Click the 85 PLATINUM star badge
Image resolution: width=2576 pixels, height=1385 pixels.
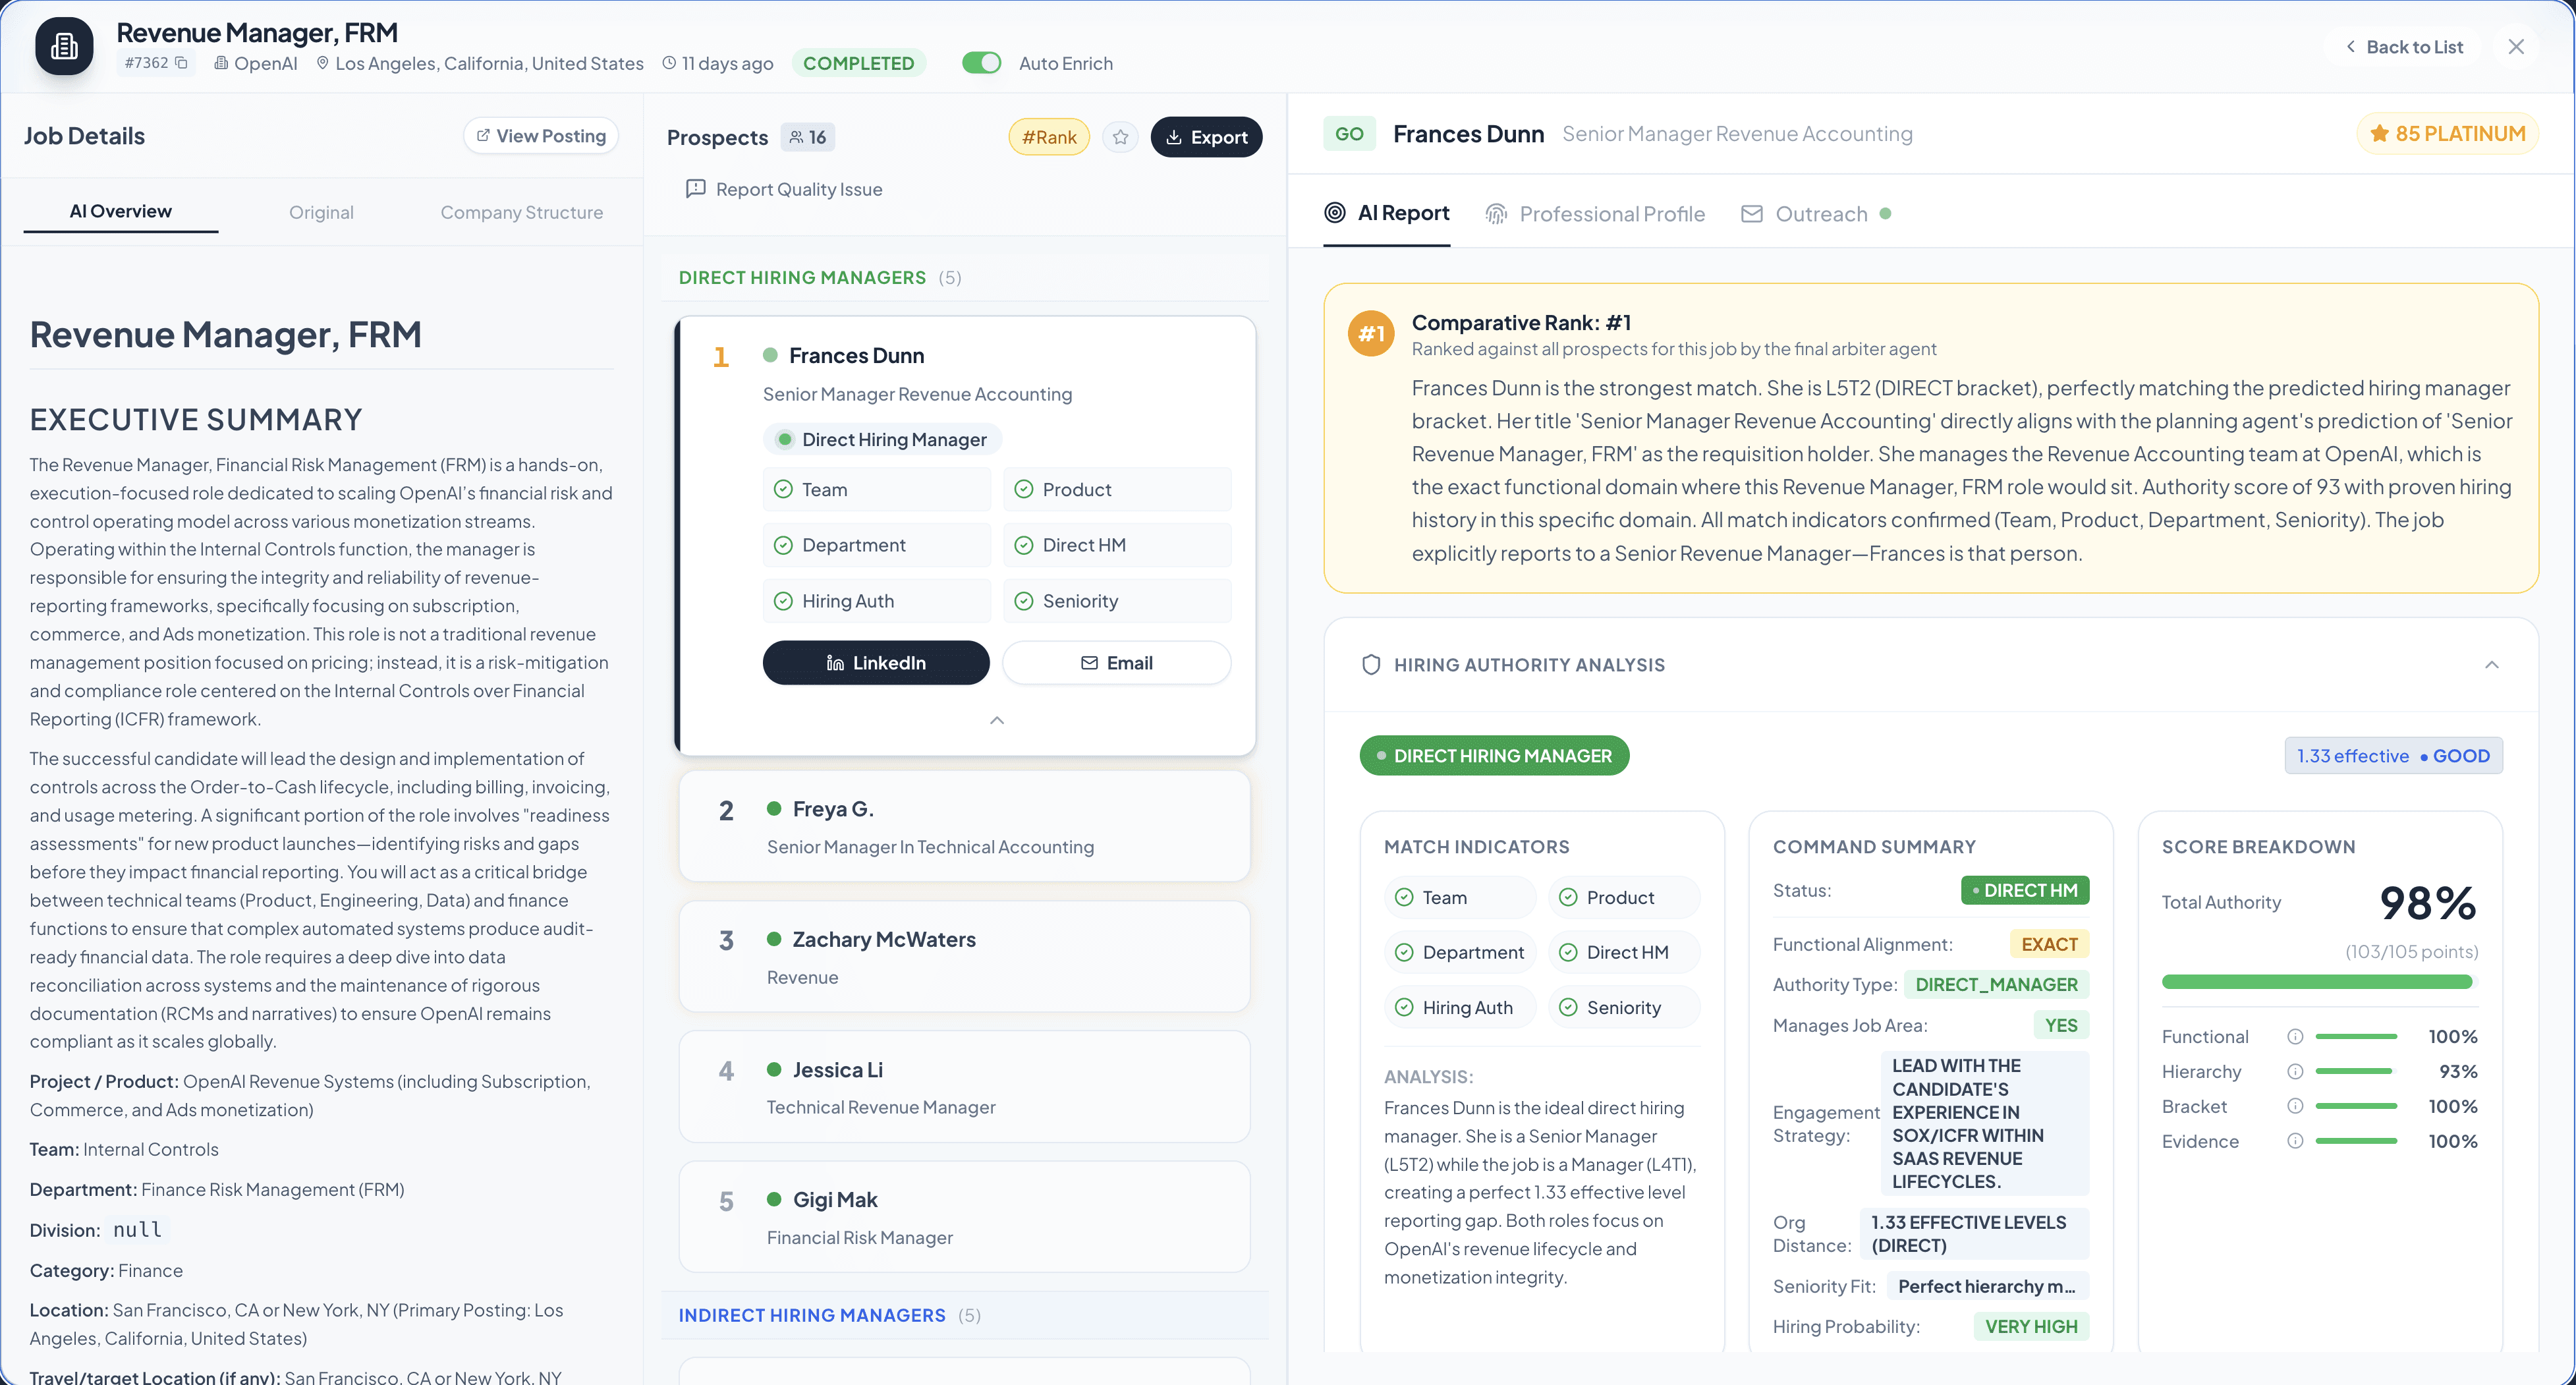click(2447, 134)
